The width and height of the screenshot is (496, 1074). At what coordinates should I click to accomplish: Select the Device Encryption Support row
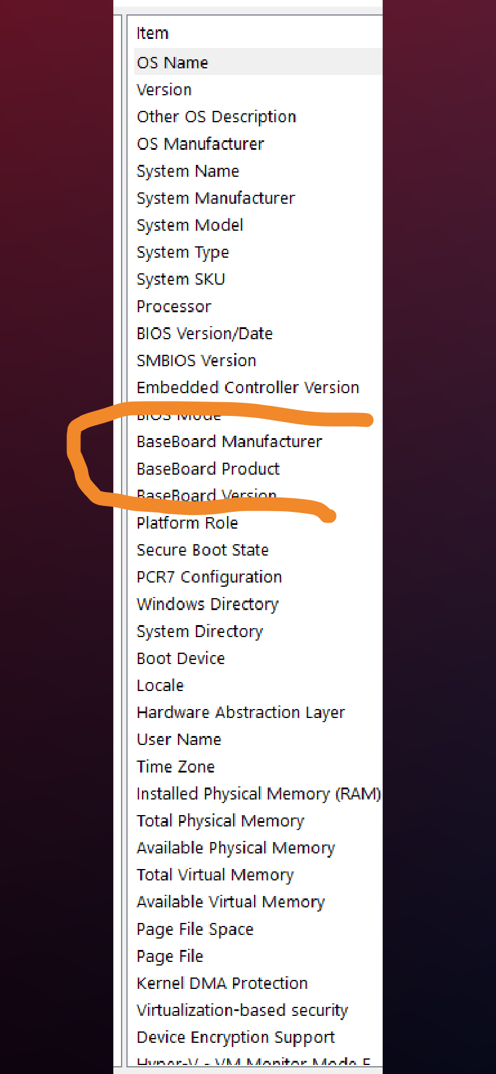click(x=235, y=1037)
